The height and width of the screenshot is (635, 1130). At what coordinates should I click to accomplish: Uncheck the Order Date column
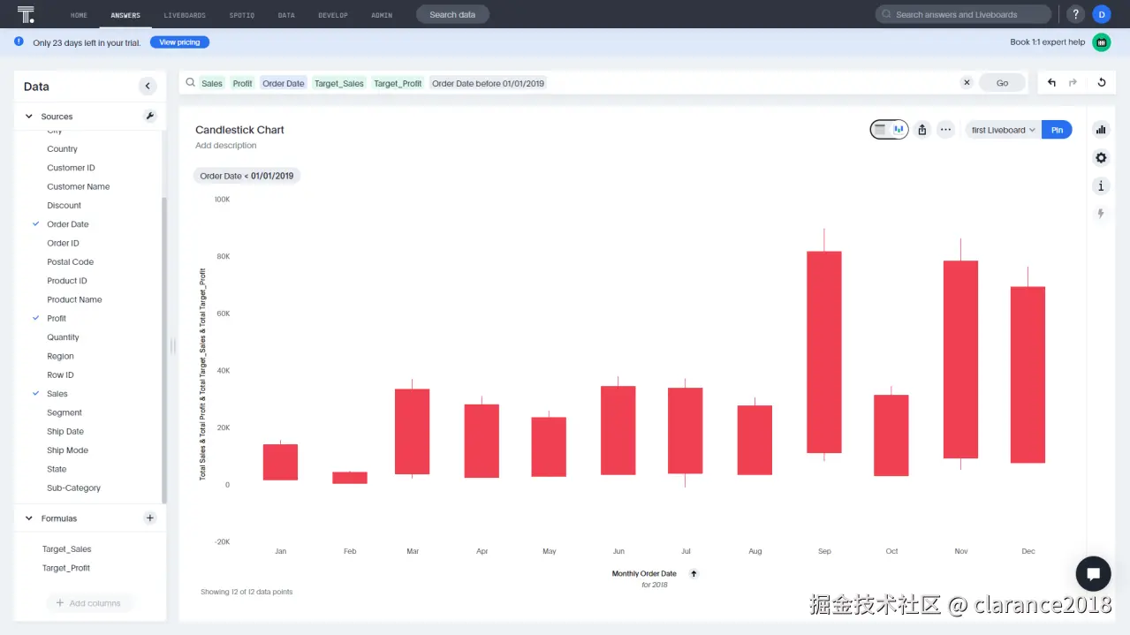pyautogui.click(x=36, y=224)
